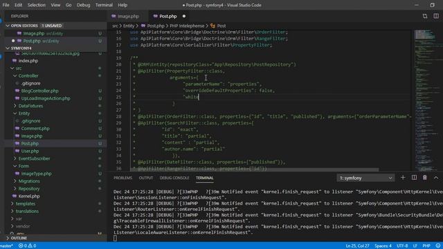Open the Selection menu

pyautogui.click(x=37, y=5)
